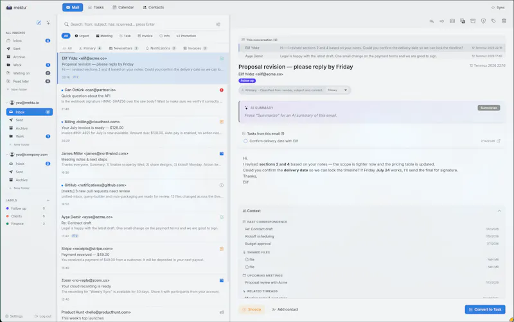Open Settings gear in the sidebar footer

click(7, 316)
